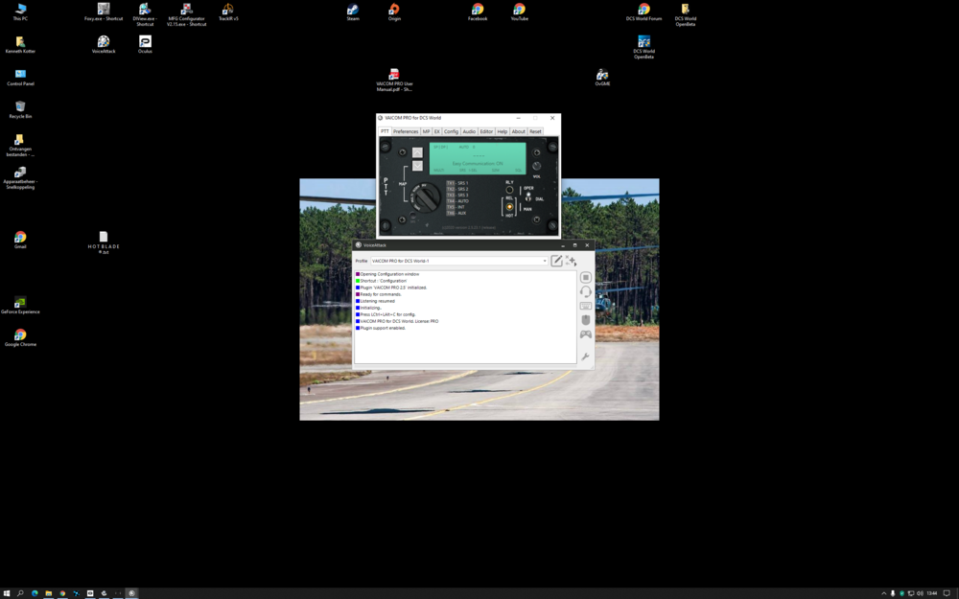
Task: Switch to the Preferences tab
Action: (406, 131)
